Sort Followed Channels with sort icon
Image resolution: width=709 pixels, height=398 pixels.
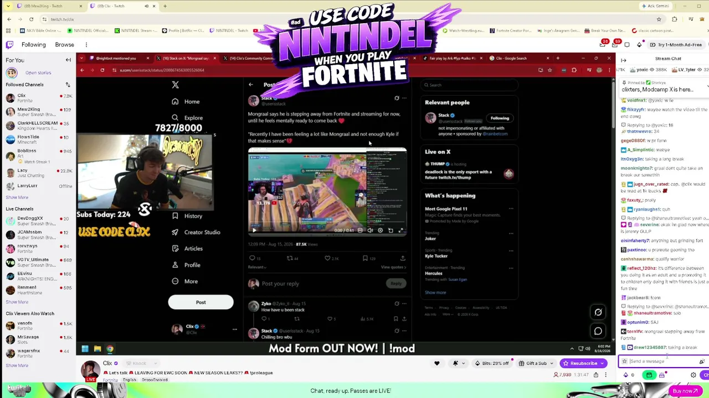pos(68,85)
